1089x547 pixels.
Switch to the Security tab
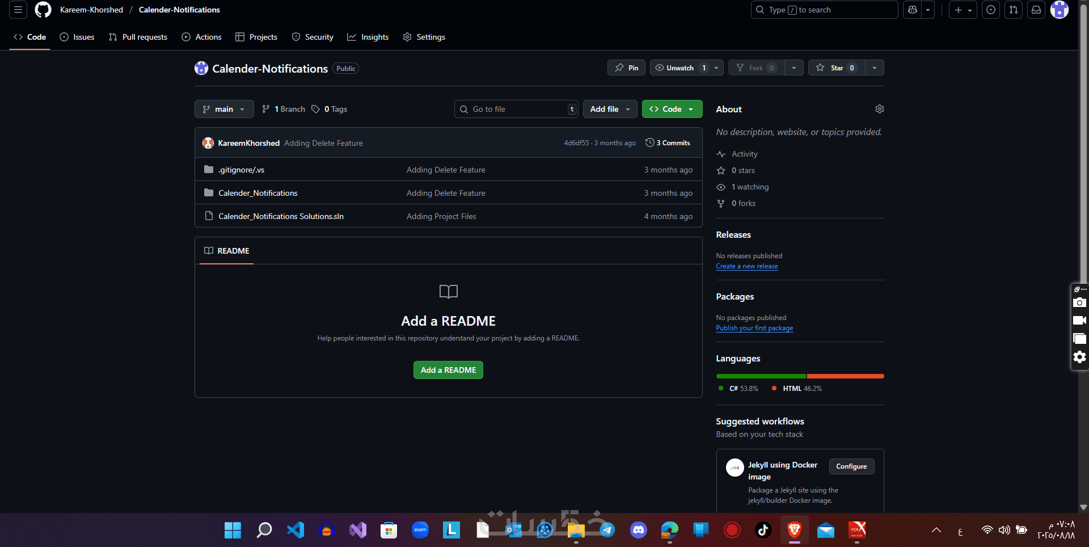click(313, 37)
